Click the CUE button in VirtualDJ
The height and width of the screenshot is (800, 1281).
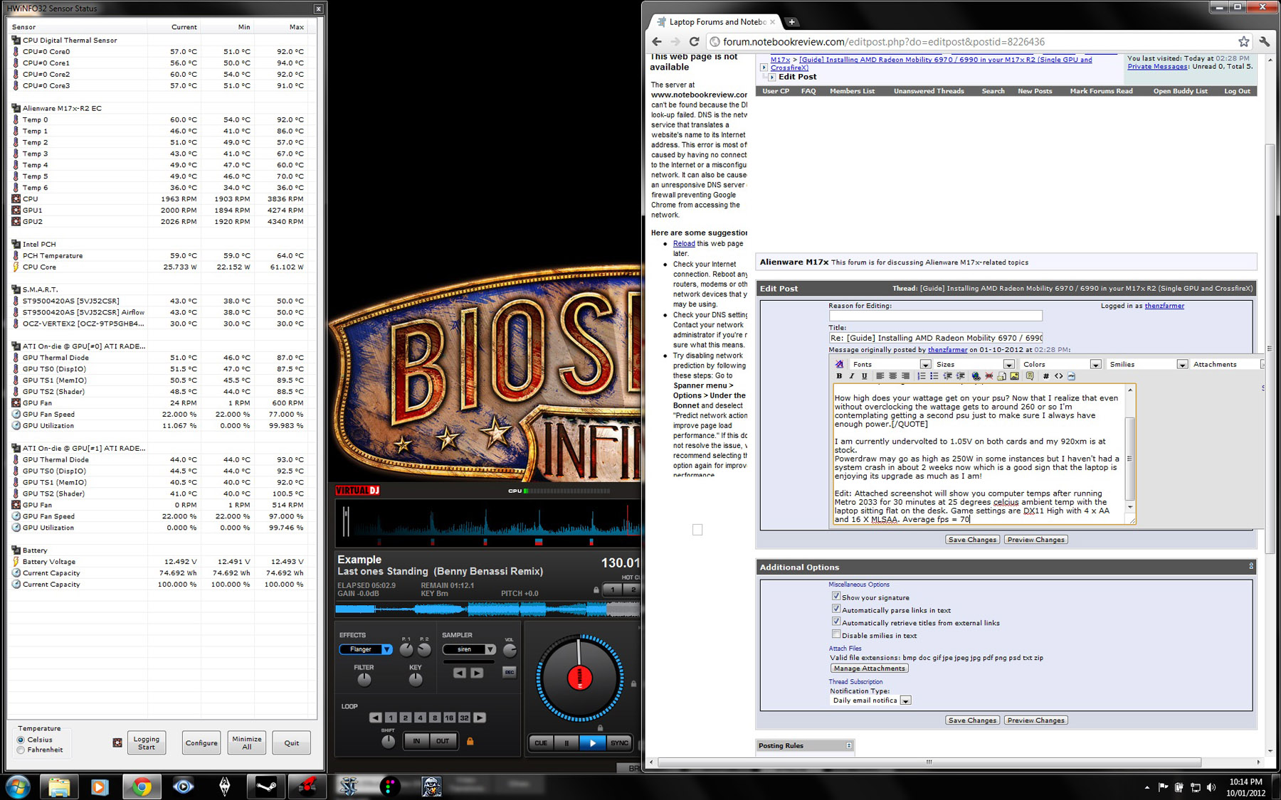(541, 743)
